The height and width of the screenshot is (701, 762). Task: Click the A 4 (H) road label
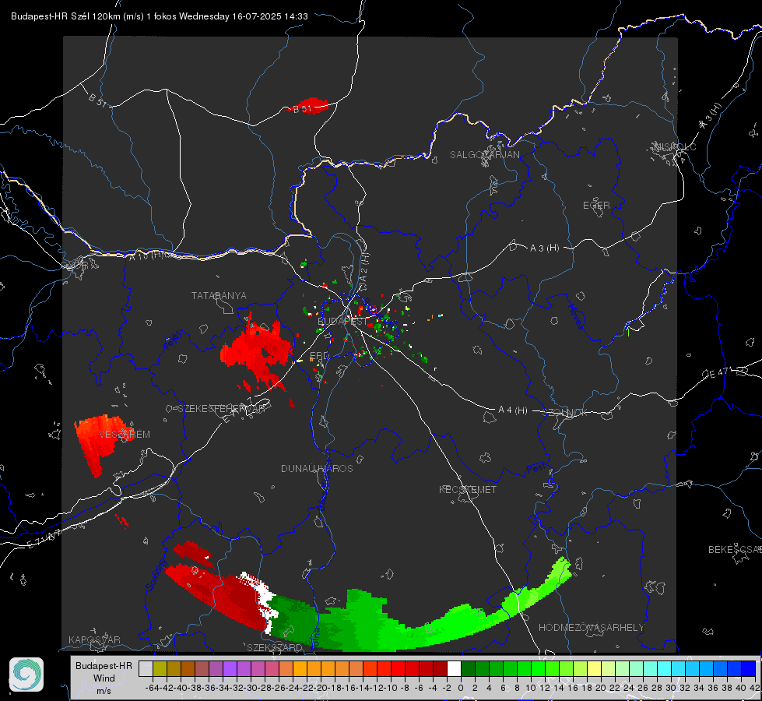[x=513, y=410]
